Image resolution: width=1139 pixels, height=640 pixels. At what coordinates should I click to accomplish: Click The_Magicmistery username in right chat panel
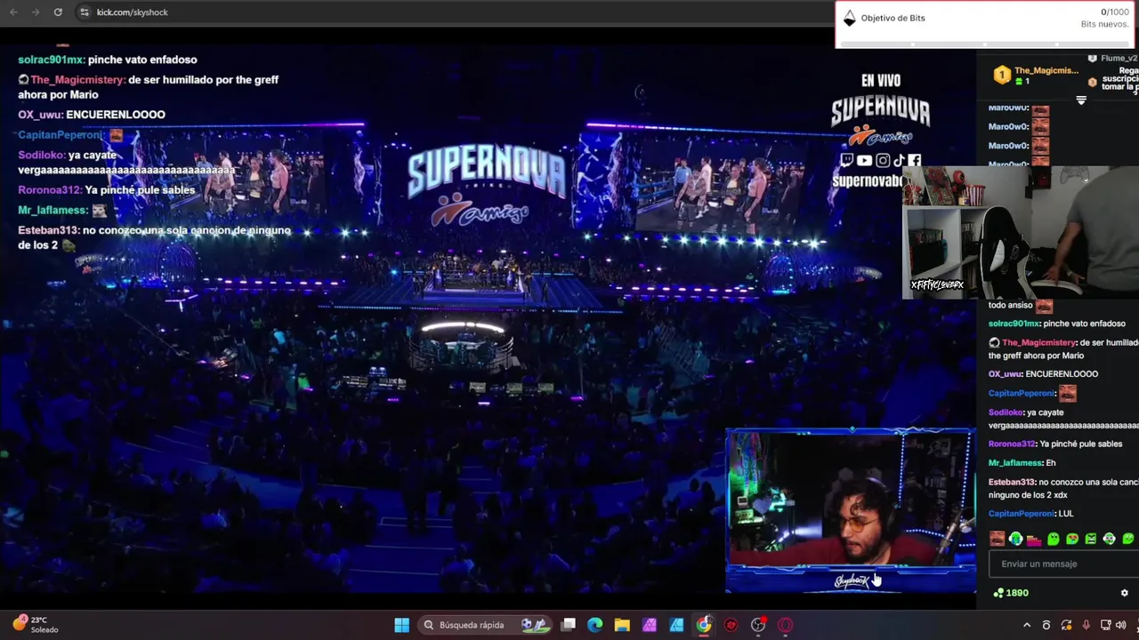click(x=1039, y=343)
